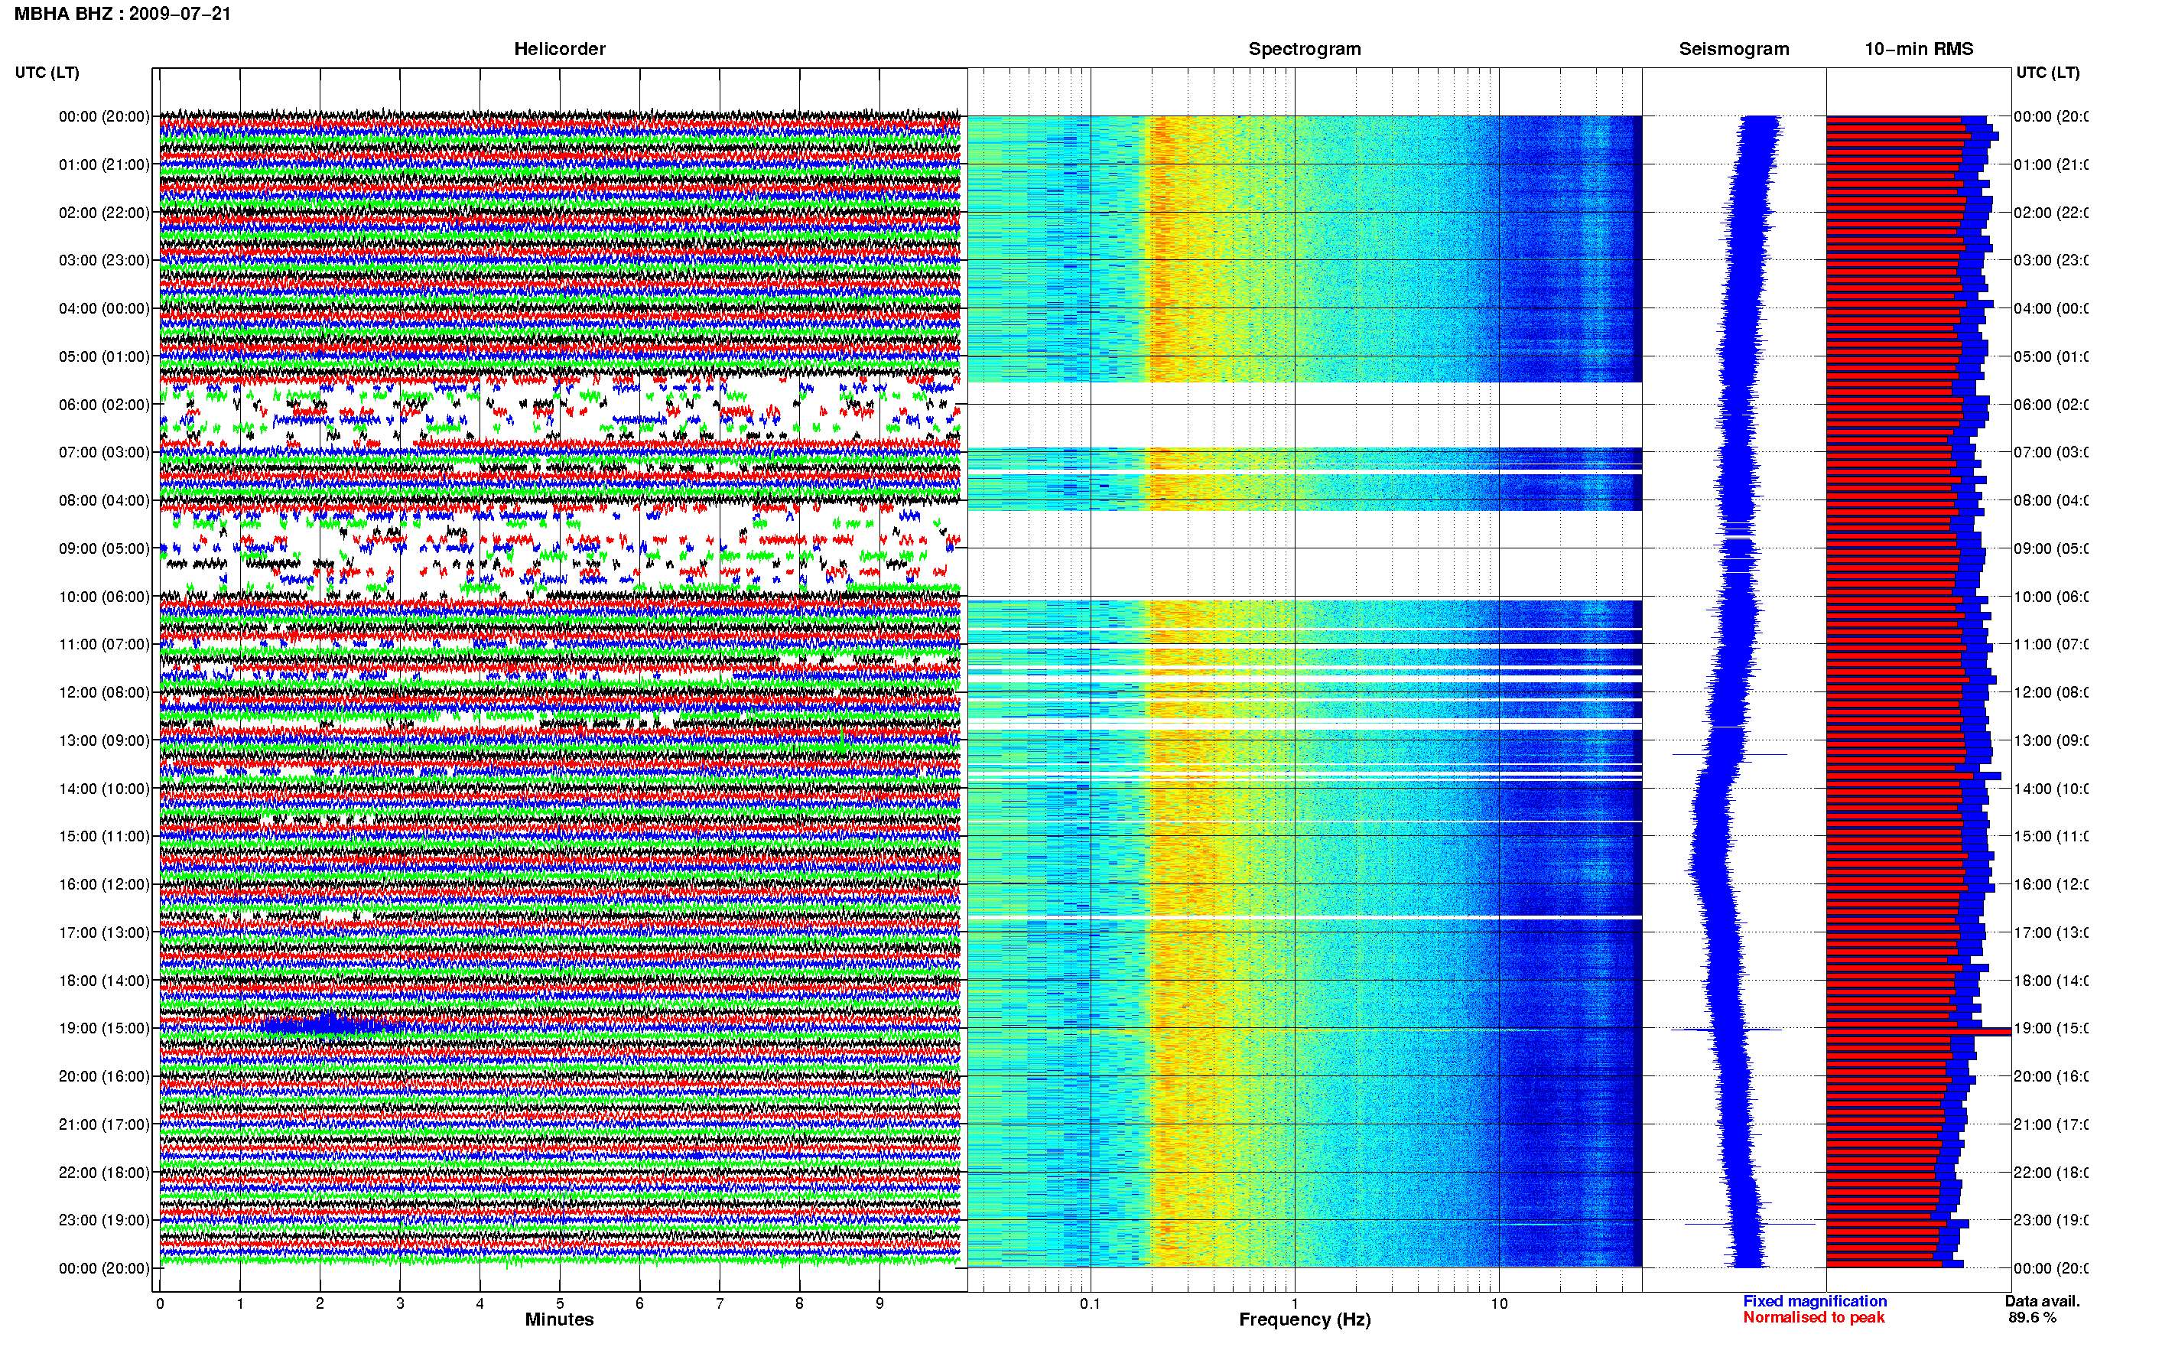Click the left 15:00 (11:00) time label
Viewport: 2175px width, 1360px height.
(104, 837)
